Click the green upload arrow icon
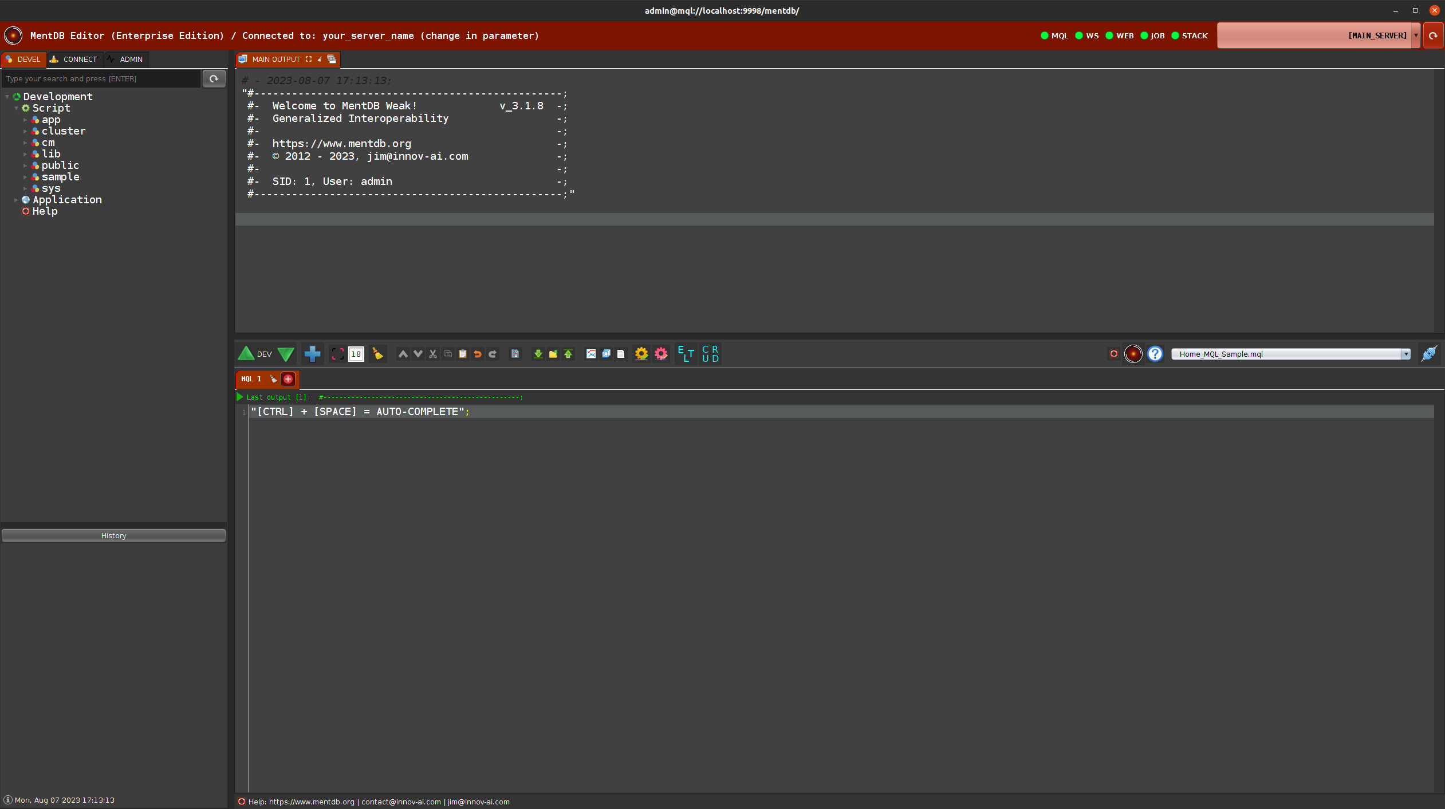Screen dimensions: 1445x809 tap(568, 354)
